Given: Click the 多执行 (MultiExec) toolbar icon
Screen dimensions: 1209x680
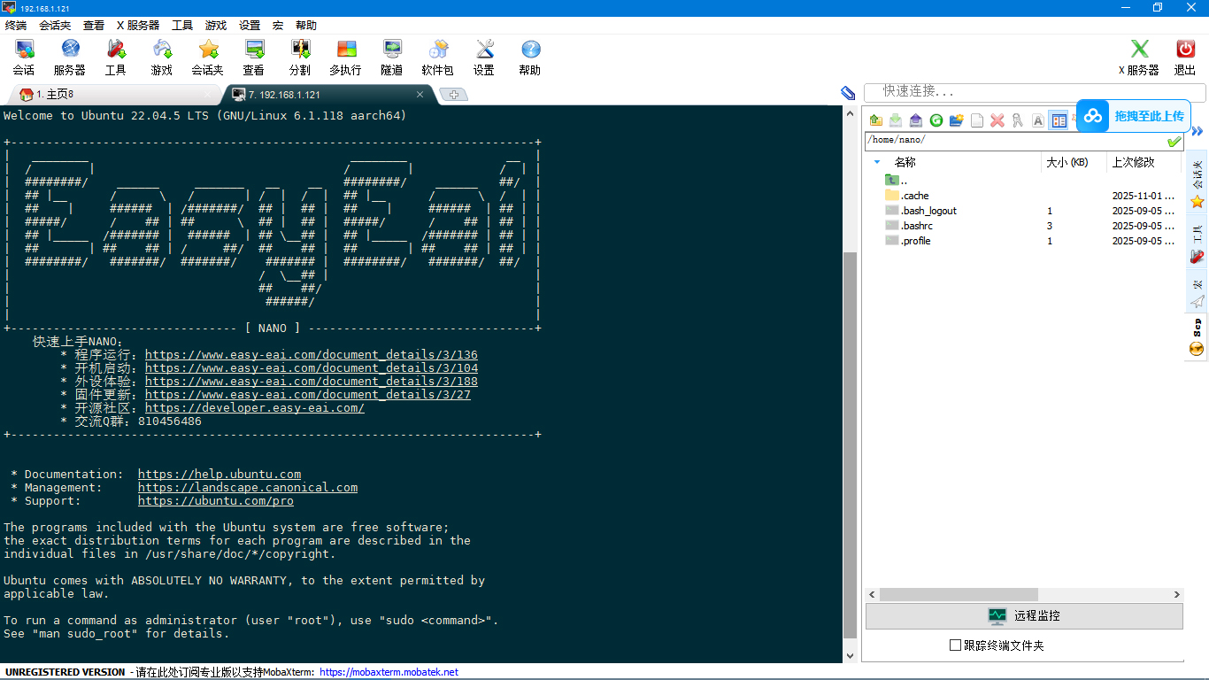Looking at the screenshot, I should [x=345, y=57].
